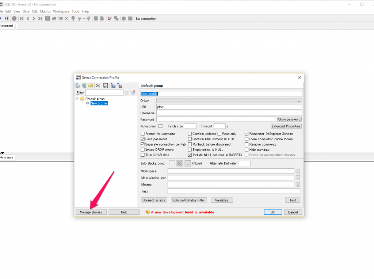This screenshot has height=279, width=374.
Task: Open the Edit menu
Action: click(x=8, y=11)
